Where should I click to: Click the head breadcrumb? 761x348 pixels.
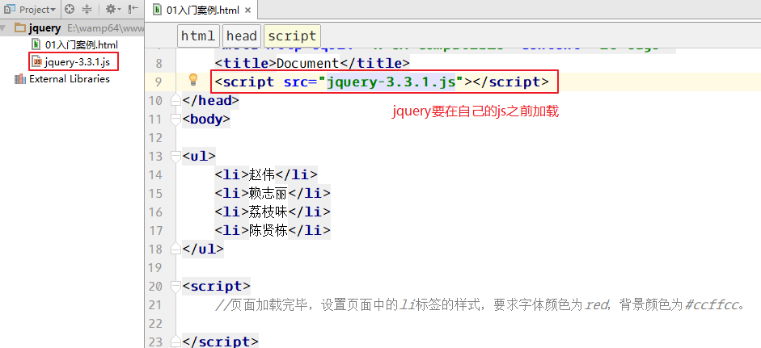coord(241,36)
